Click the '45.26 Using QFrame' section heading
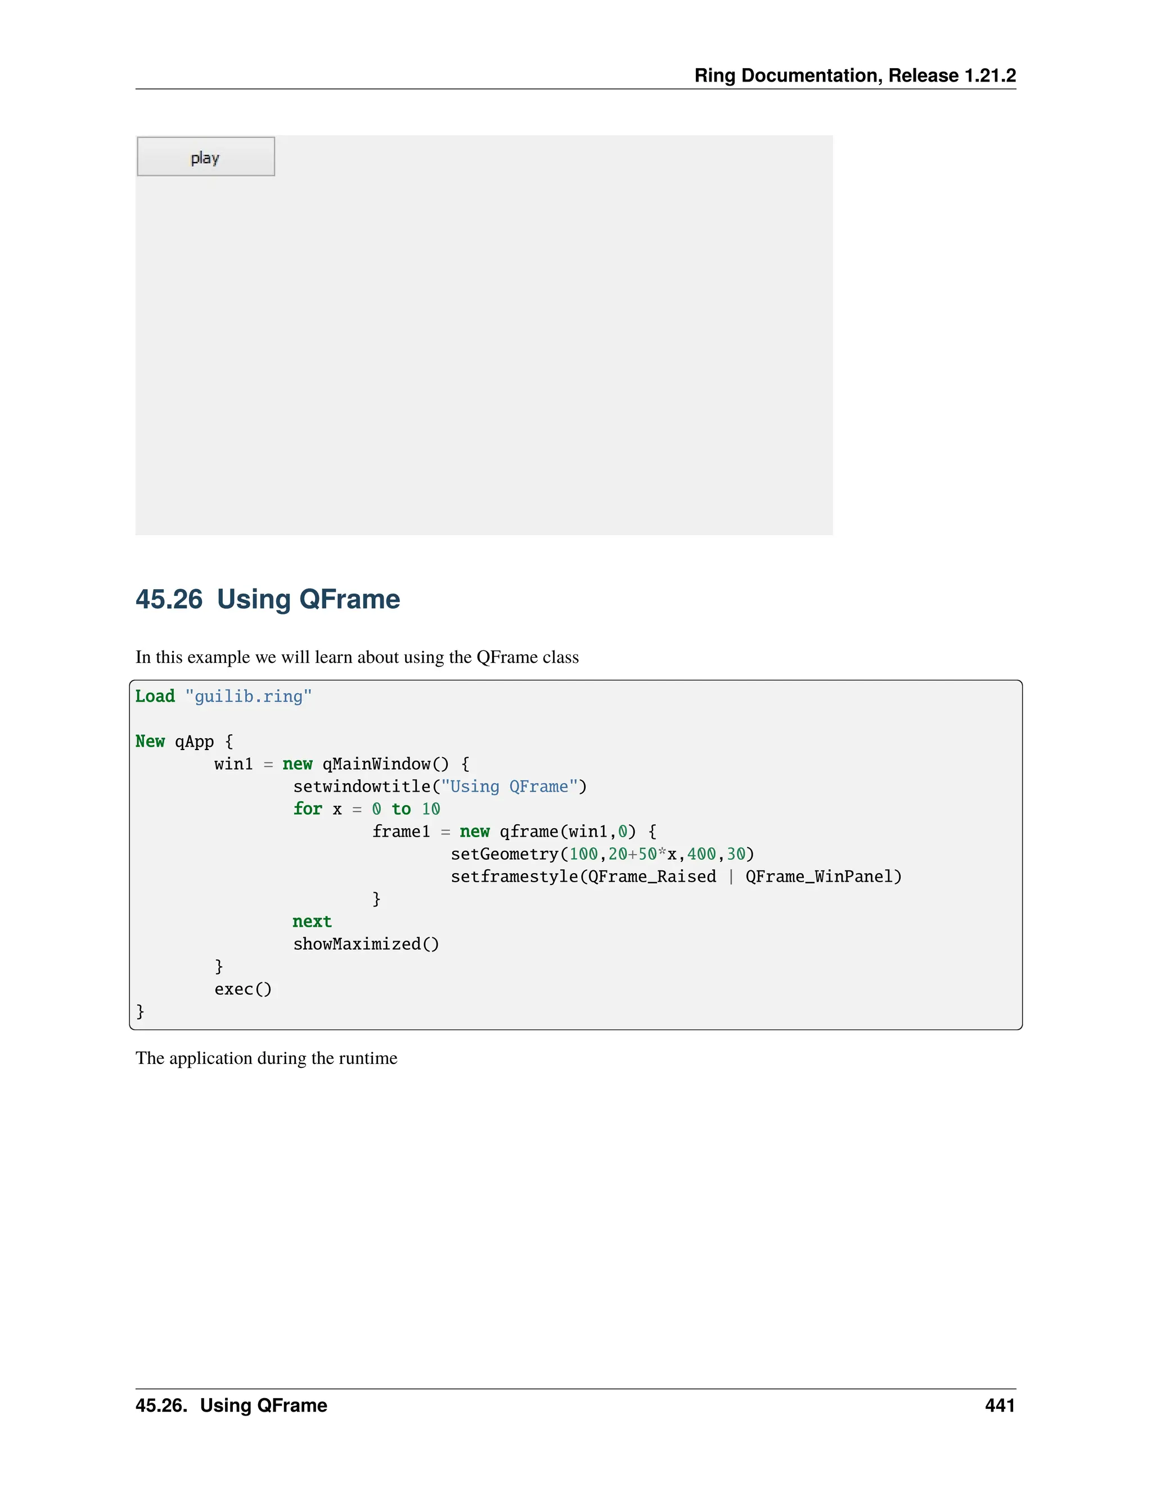Image resolution: width=1152 pixels, height=1491 pixels. 268,599
